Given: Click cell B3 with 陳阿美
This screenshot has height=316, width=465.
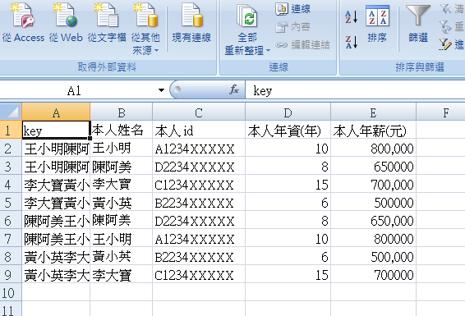Looking at the screenshot, I should (122, 166).
